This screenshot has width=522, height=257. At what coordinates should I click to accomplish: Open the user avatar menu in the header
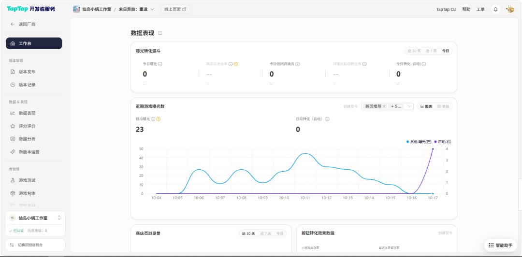(x=510, y=9)
